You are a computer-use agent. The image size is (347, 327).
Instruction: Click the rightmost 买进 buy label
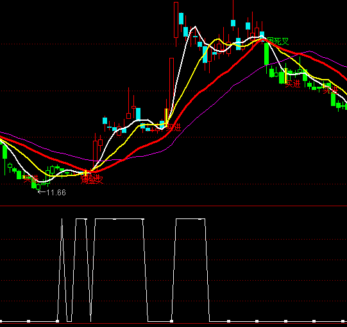330,90
